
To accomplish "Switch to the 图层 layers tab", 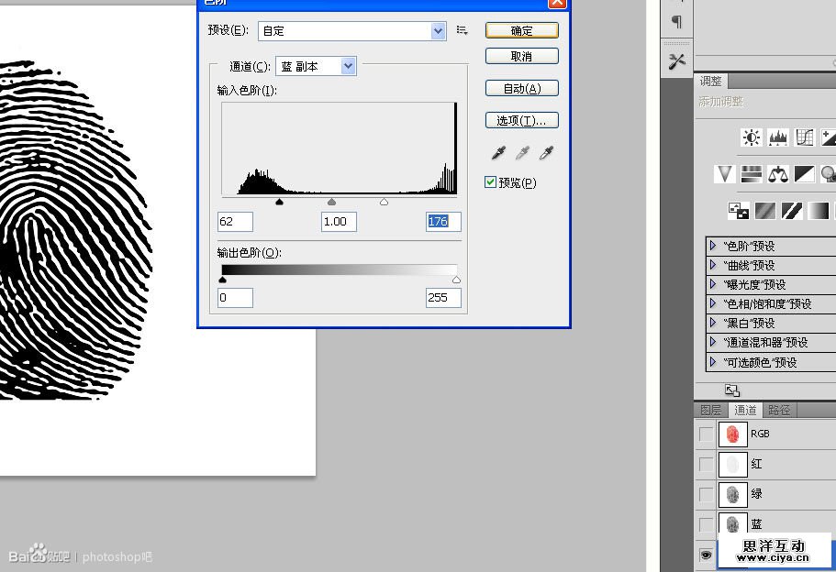I will point(711,410).
